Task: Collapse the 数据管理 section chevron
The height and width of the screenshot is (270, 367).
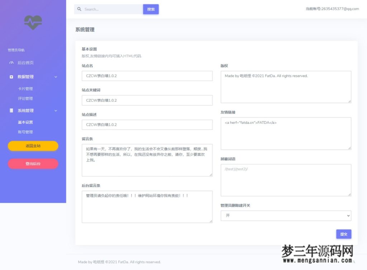Action: [x=56, y=77]
